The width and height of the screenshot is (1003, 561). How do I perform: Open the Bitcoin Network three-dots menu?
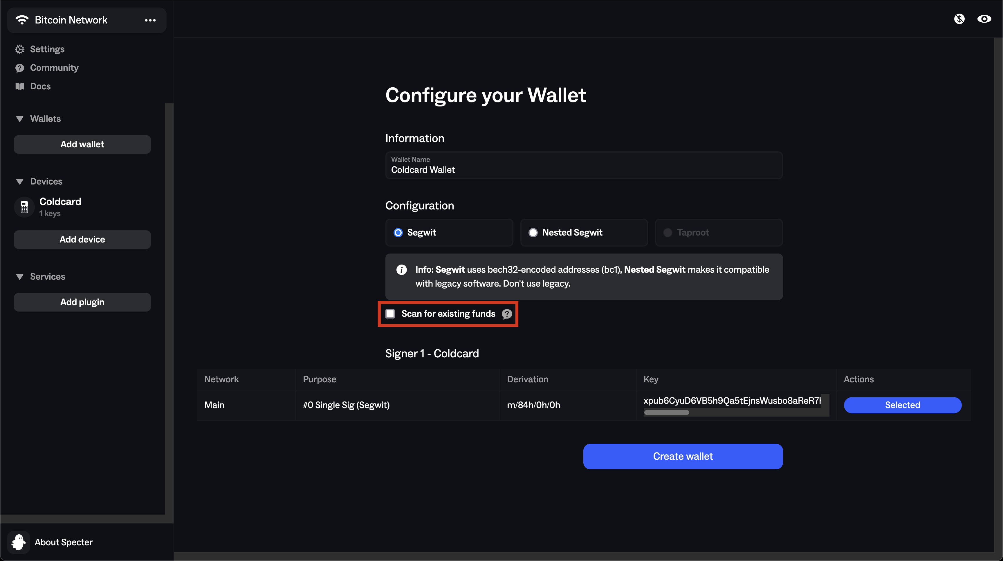click(x=150, y=20)
